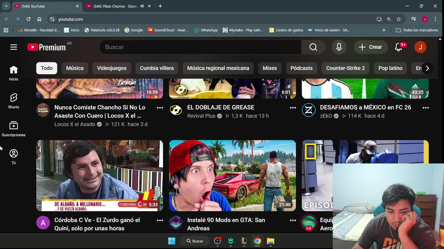
Task: Click the taskbar Buscar search box
Action: click(x=195, y=241)
